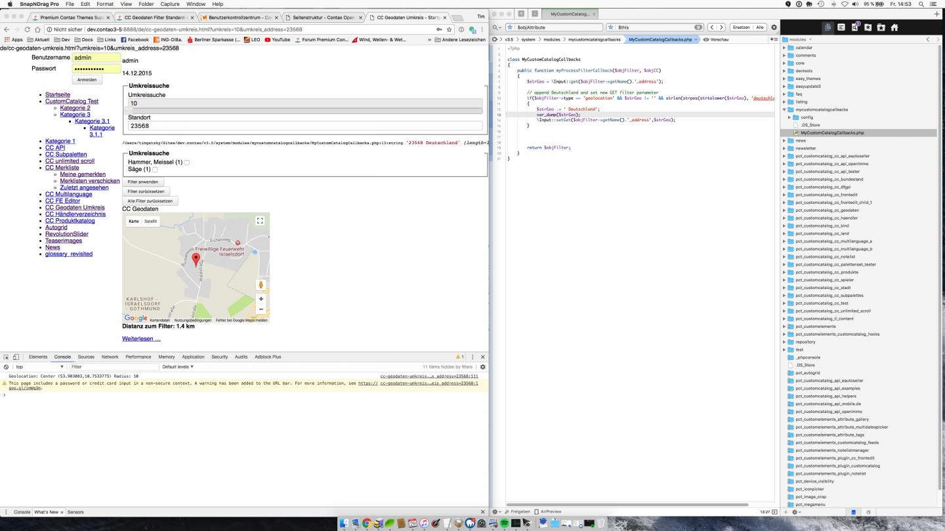
Task: Click the Umkreissuche radius slider
Action: click(305, 111)
